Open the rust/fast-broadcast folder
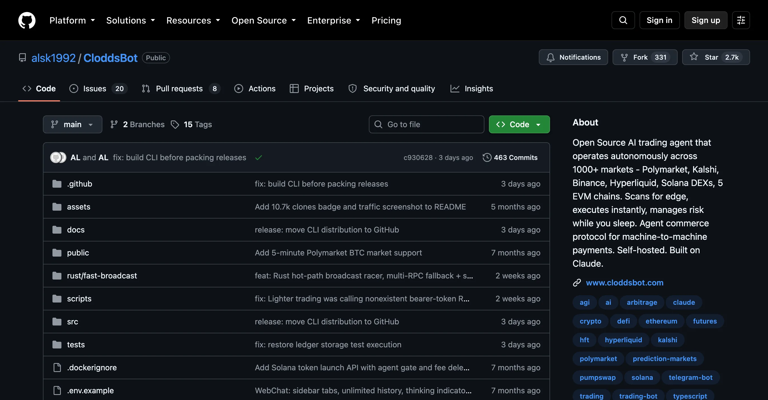This screenshot has height=400, width=768. point(102,276)
